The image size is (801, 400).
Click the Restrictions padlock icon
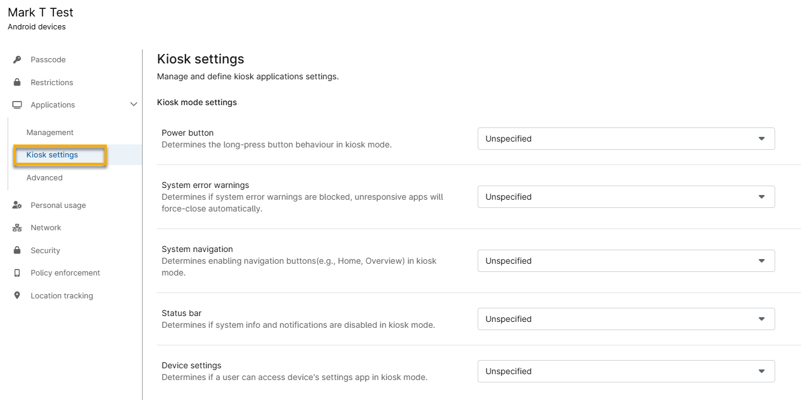point(17,82)
